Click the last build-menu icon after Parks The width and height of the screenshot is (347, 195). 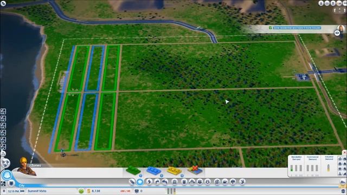click(242, 182)
